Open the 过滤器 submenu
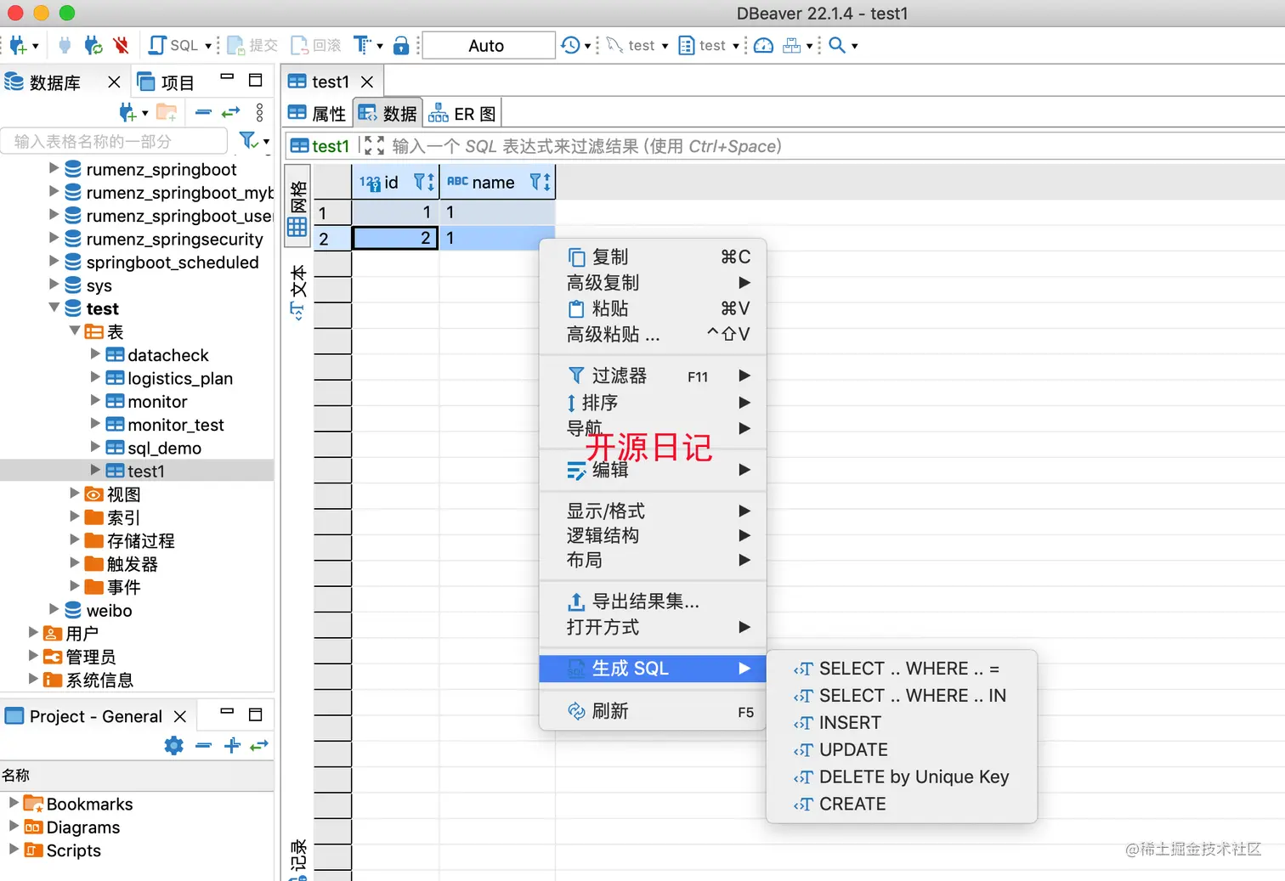 pyautogui.click(x=653, y=376)
